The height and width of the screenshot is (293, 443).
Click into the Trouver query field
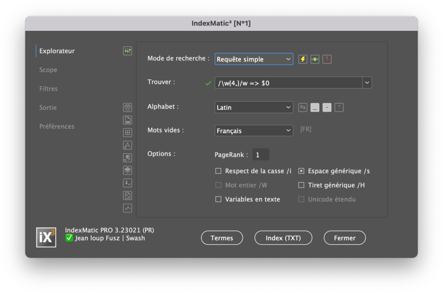(289, 83)
